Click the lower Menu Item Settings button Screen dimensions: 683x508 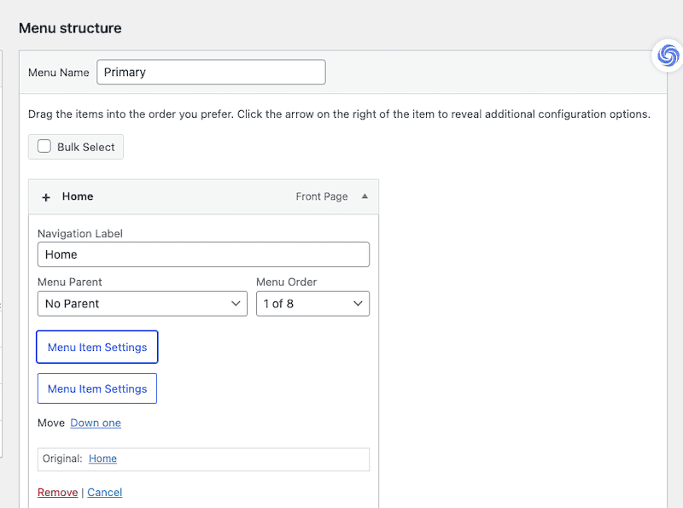click(x=97, y=388)
